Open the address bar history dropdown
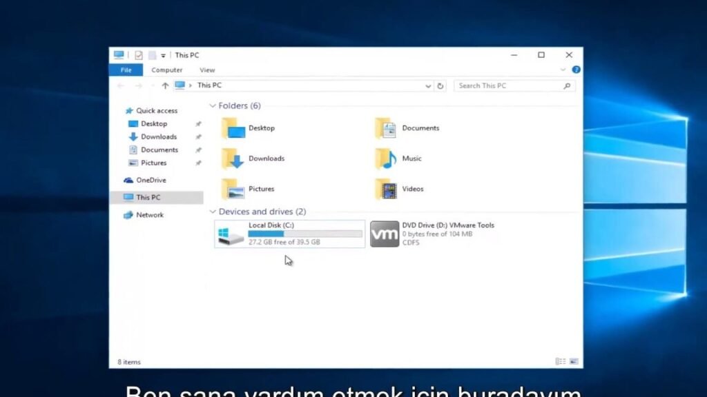 428,85
